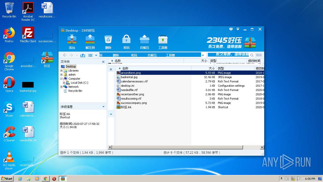This screenshot has height=182, width=323.
Task: Select Desktop in the folder tree
Action: click(x=71, y=66)
